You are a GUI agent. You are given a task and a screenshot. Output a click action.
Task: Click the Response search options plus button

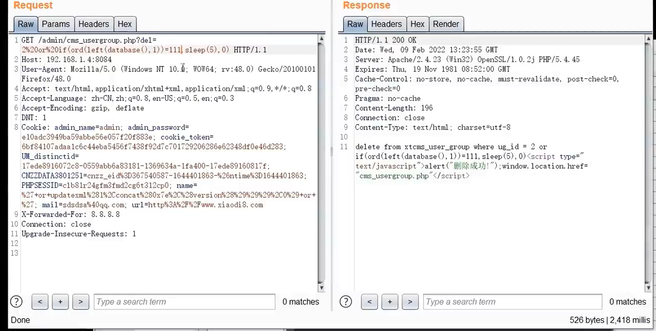point(390,302)
